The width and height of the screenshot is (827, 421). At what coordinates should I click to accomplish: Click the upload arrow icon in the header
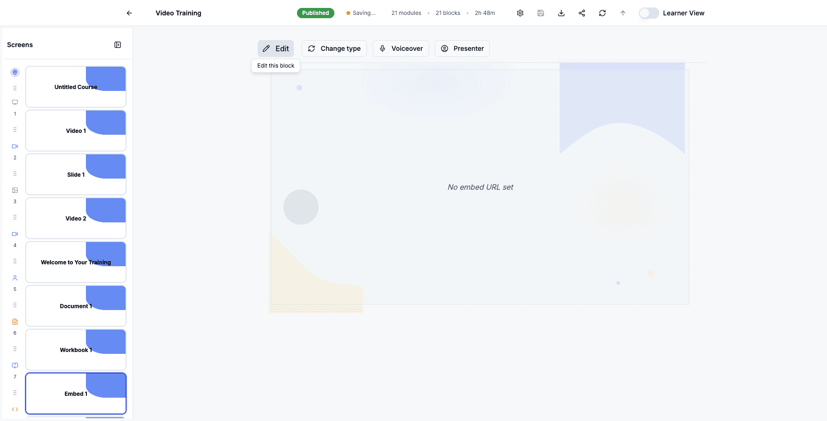point(622,13)
